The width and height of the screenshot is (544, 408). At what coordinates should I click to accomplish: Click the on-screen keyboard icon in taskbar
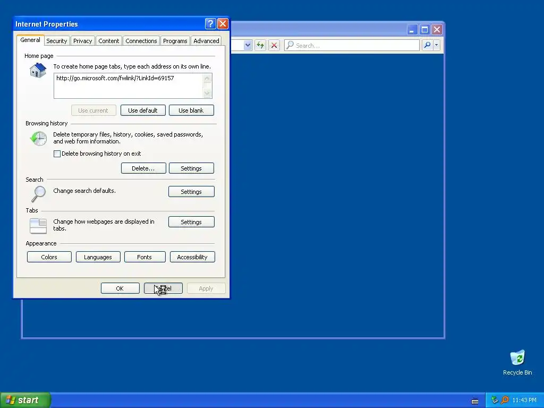tap(475, 401)
